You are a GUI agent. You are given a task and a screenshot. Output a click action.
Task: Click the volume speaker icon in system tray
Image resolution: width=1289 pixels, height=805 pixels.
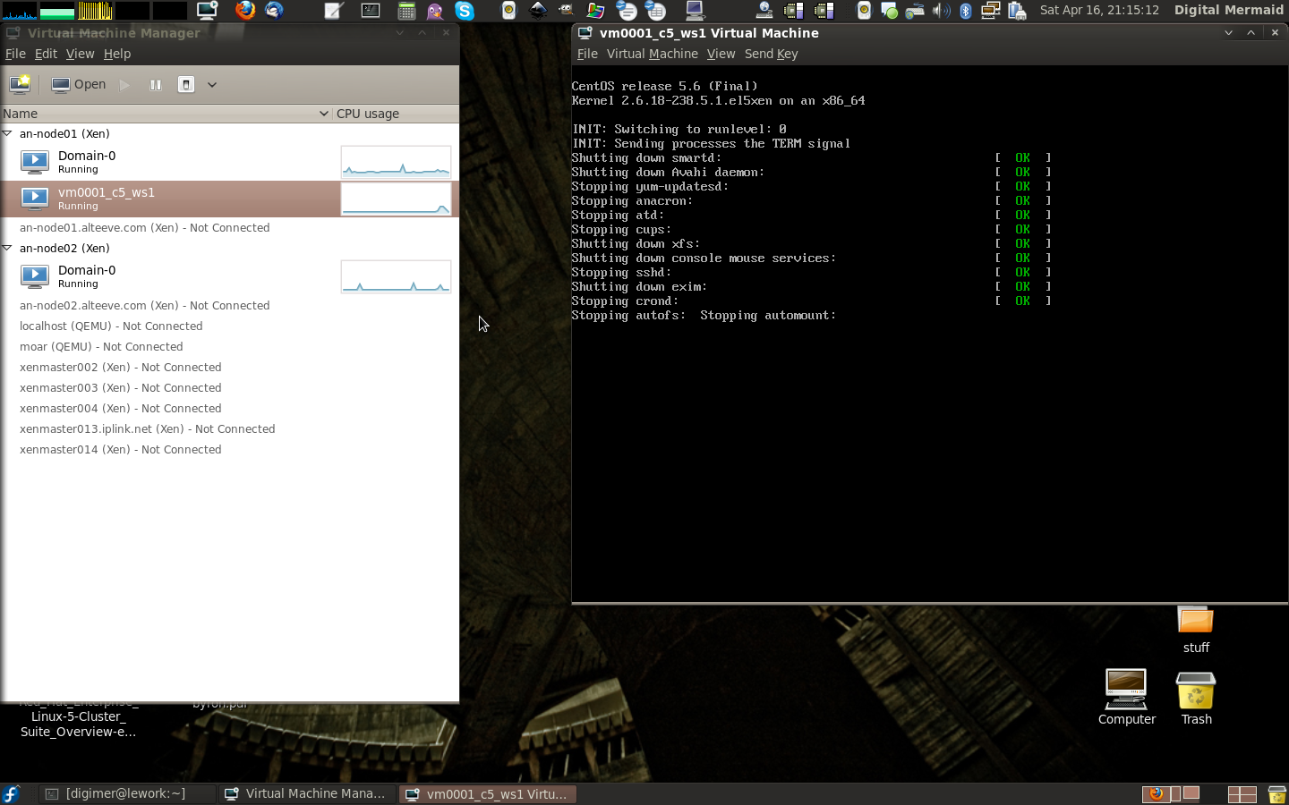[x=941, y=10]
